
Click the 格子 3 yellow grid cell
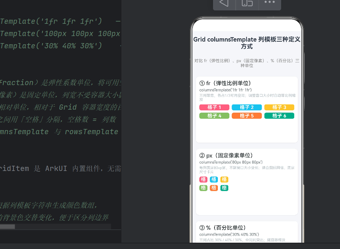pos(279,107)
